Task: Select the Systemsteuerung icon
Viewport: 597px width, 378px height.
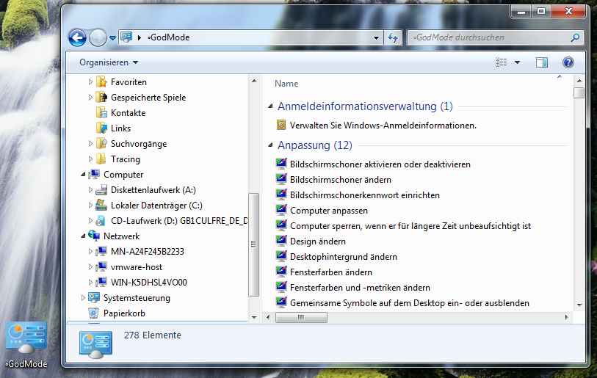Action: click(x=94, y=298)
